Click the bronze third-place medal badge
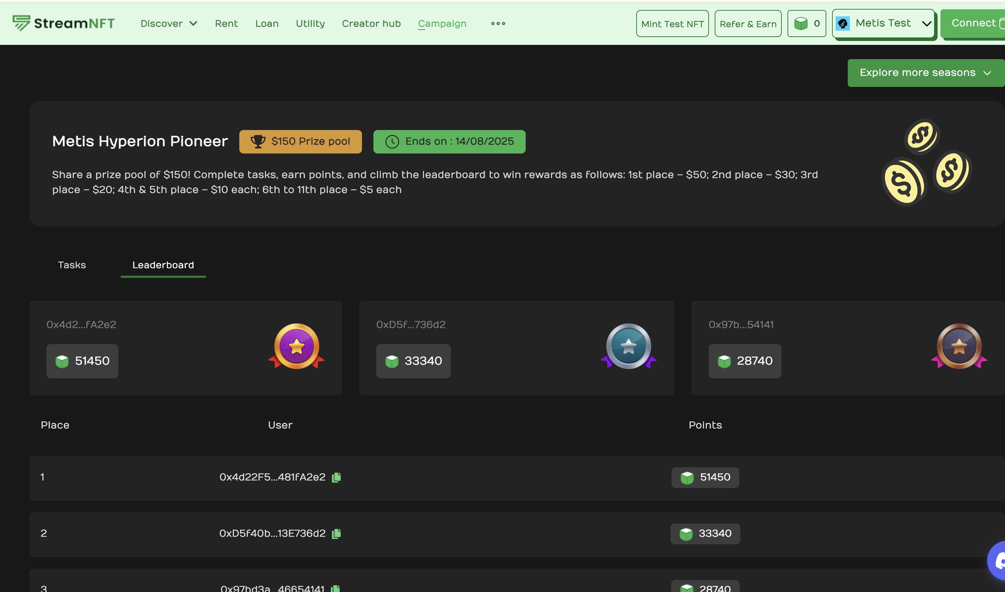 coord(959,346)
